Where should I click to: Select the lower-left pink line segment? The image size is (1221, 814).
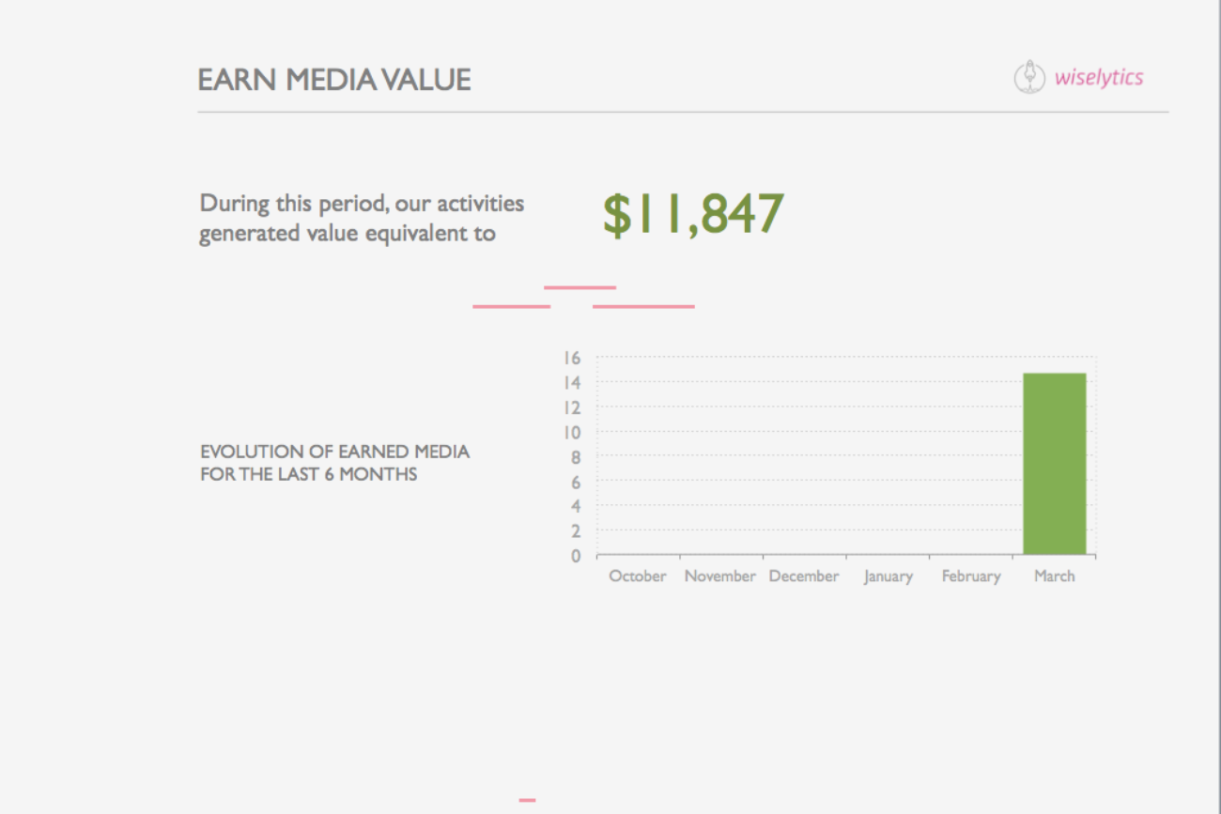[x=511, y=306]
